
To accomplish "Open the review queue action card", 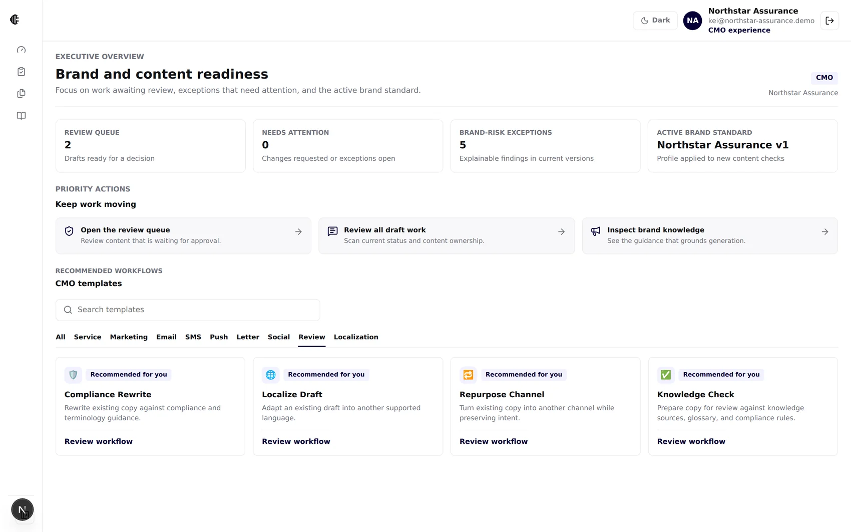I will click(183, 235).
